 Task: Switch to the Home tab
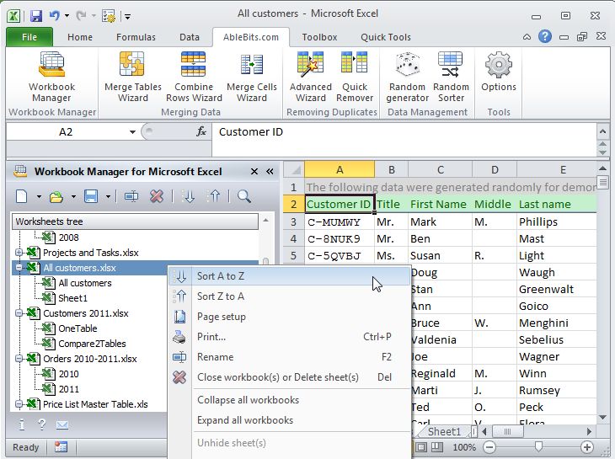pos(80,37)
